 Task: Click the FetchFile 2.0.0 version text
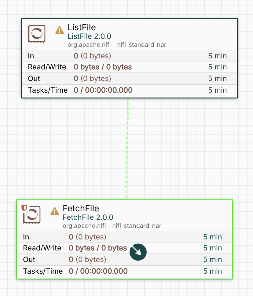click(x=88, y=217)
